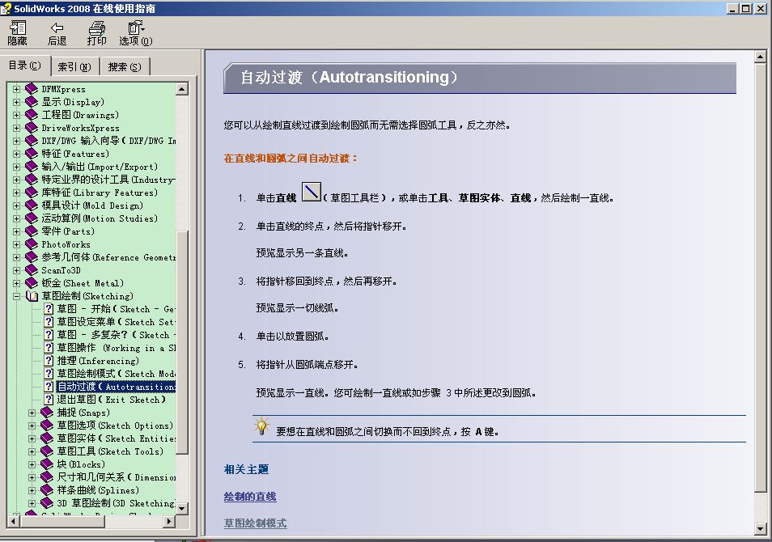772x542 pixels.
Task: Click the ScanTo3D book icon
Action: (32, 269)
